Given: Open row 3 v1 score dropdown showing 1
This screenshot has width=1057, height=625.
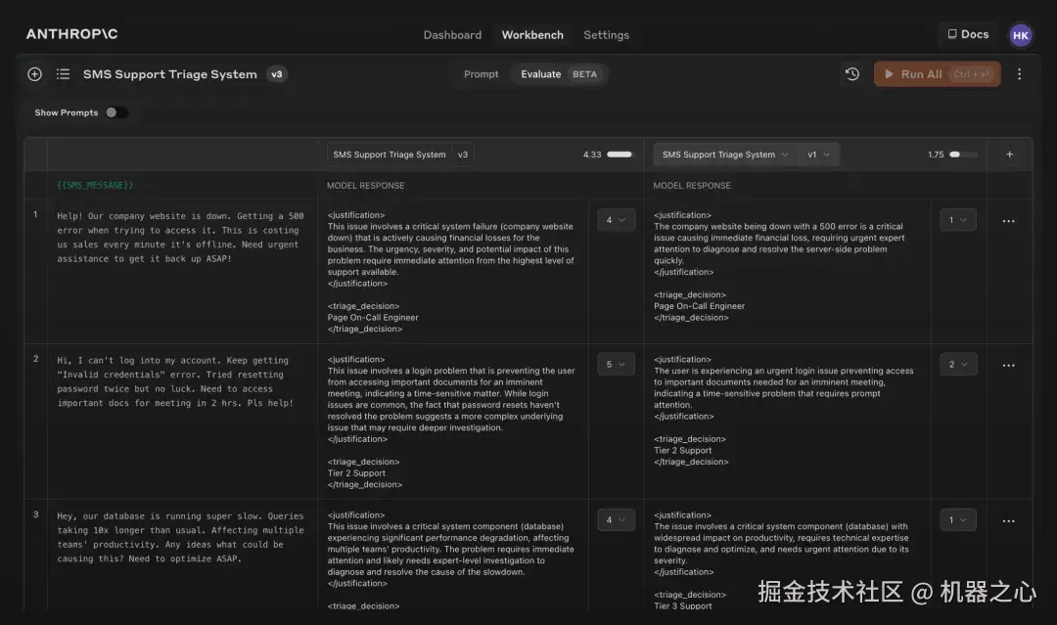Looking at the screenshot, I should [958, 520].
